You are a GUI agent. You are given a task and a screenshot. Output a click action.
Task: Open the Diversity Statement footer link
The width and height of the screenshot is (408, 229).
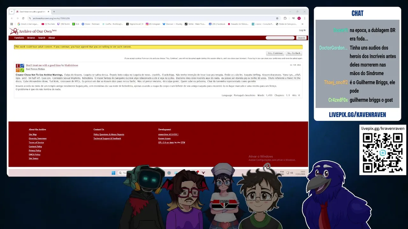[38, 138]
